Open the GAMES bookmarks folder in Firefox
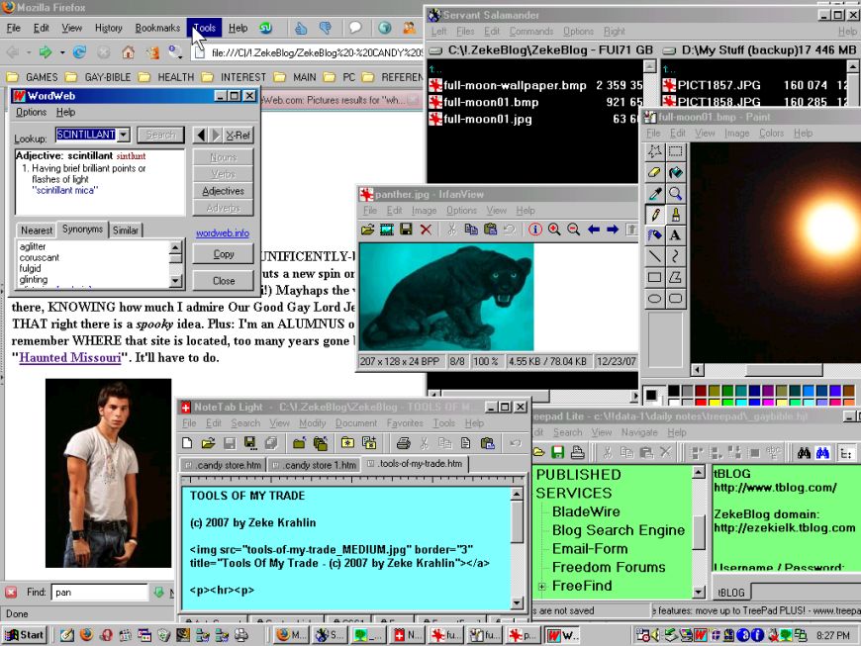Viewport: 861px width, 646px height. pyautogui.click(x=34, y=77)
